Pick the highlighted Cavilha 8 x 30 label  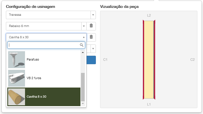pyautogui.click(x=37, y=97)
